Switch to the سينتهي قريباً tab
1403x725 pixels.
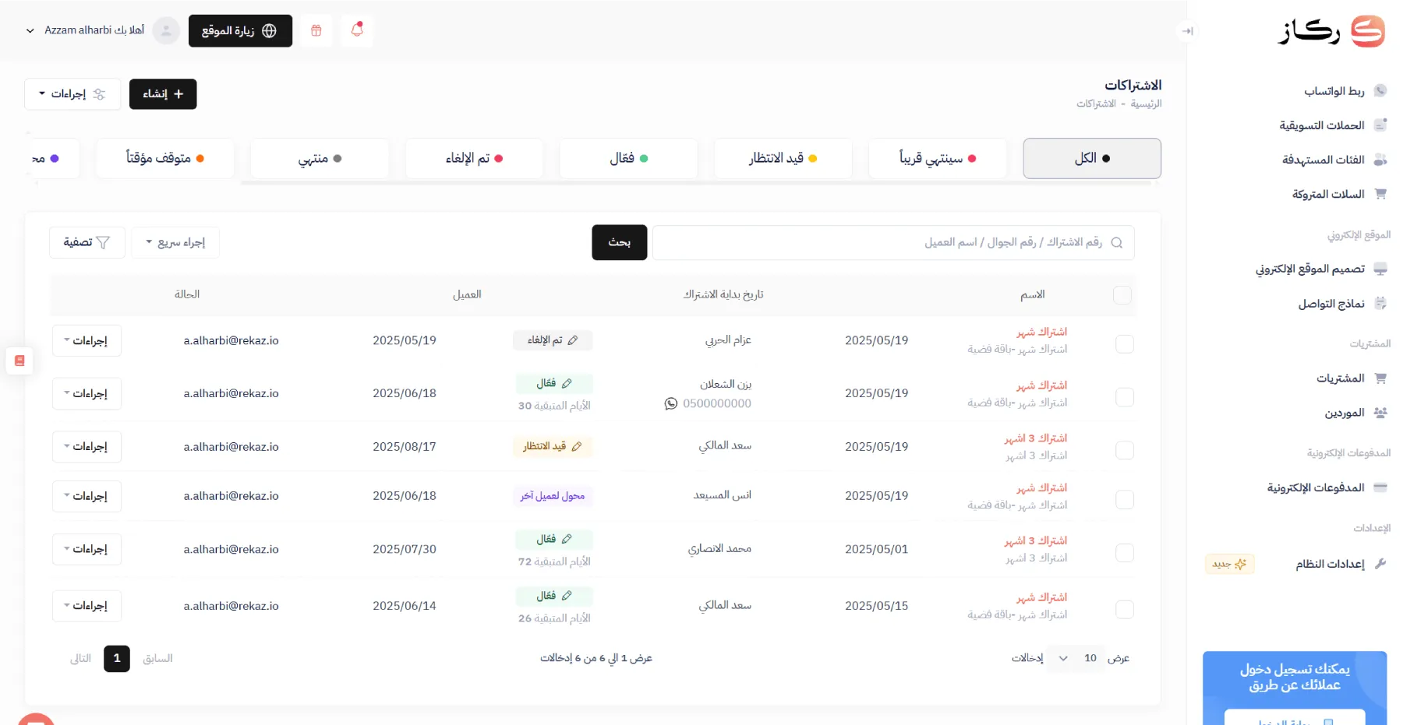coord(938,158)
